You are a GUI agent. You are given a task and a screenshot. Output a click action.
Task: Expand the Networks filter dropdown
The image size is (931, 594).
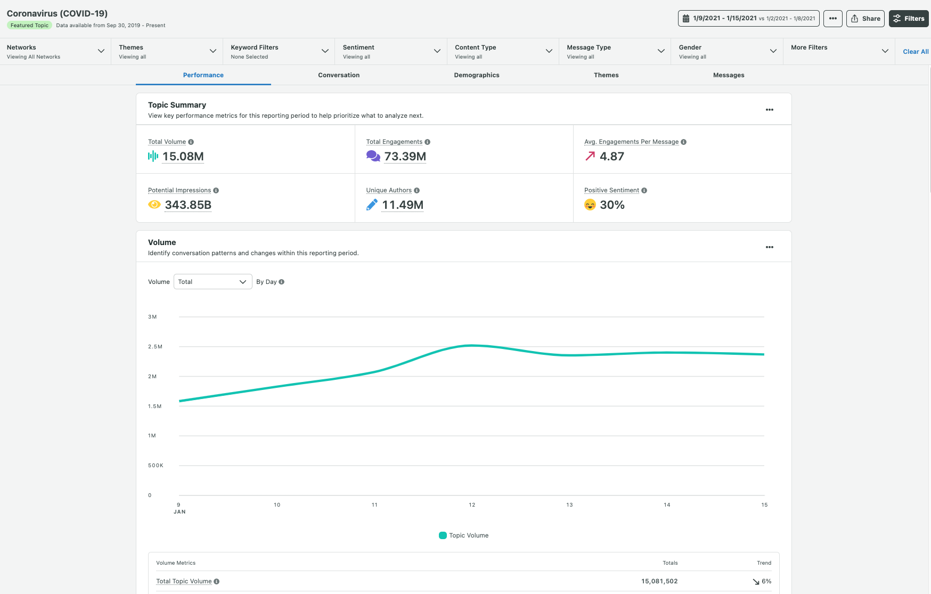pos(101,51)
